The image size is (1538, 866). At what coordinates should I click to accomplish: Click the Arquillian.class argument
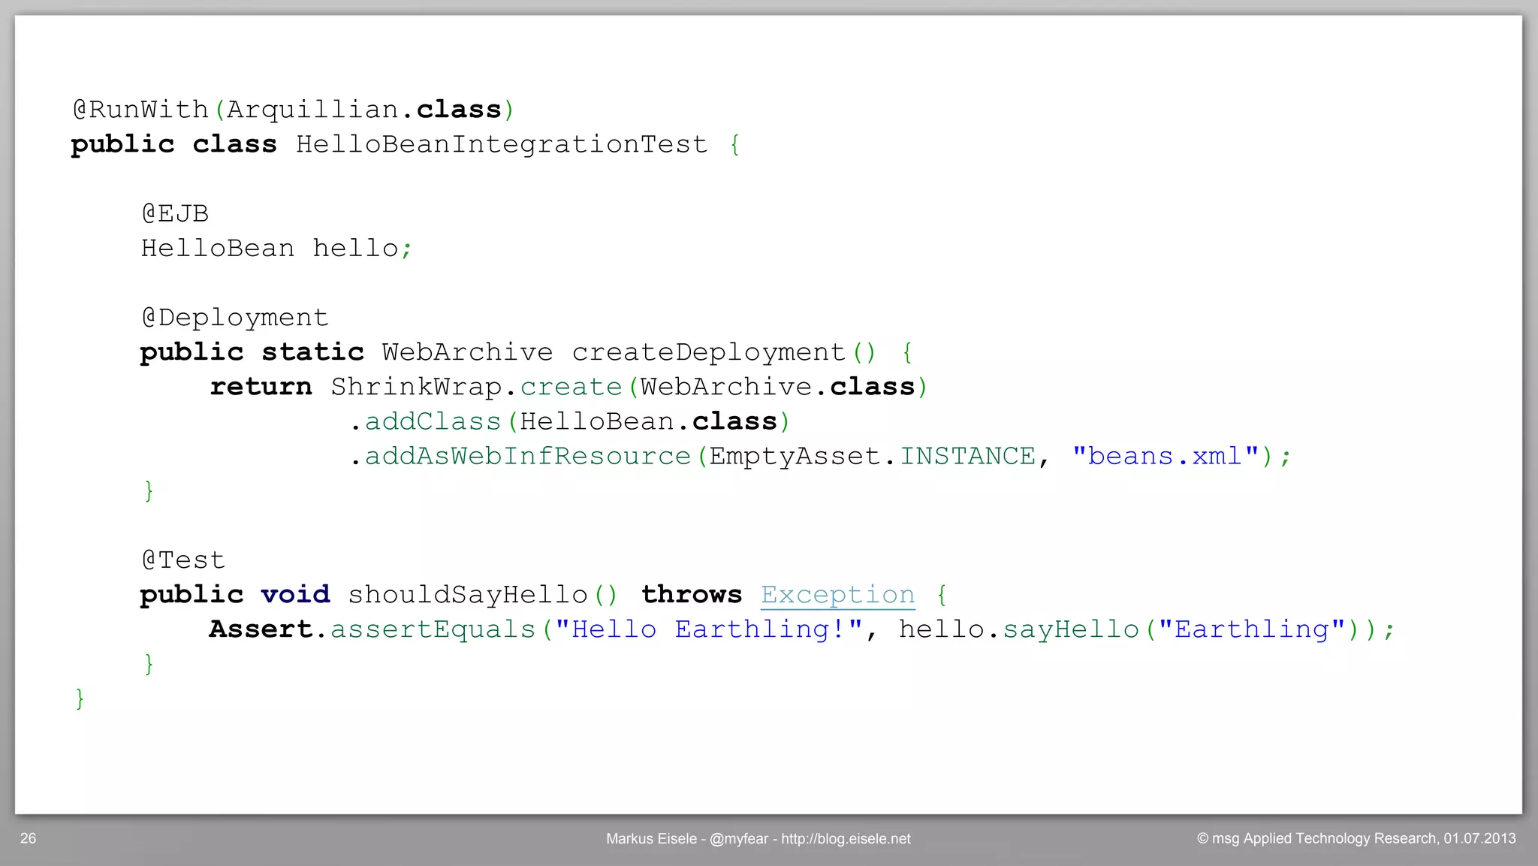(x=363, y=110)
